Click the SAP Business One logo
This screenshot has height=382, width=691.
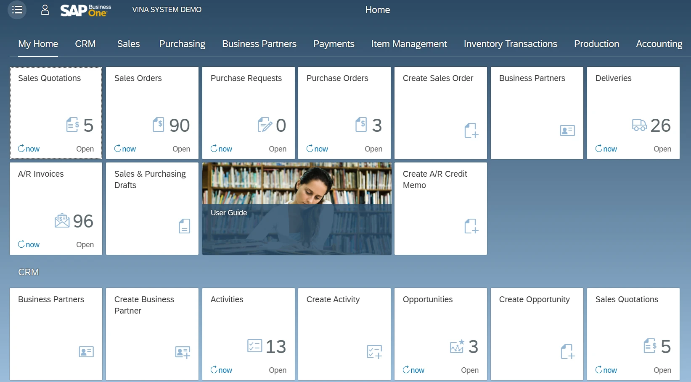pyautogui.click(x=86, y=10)
